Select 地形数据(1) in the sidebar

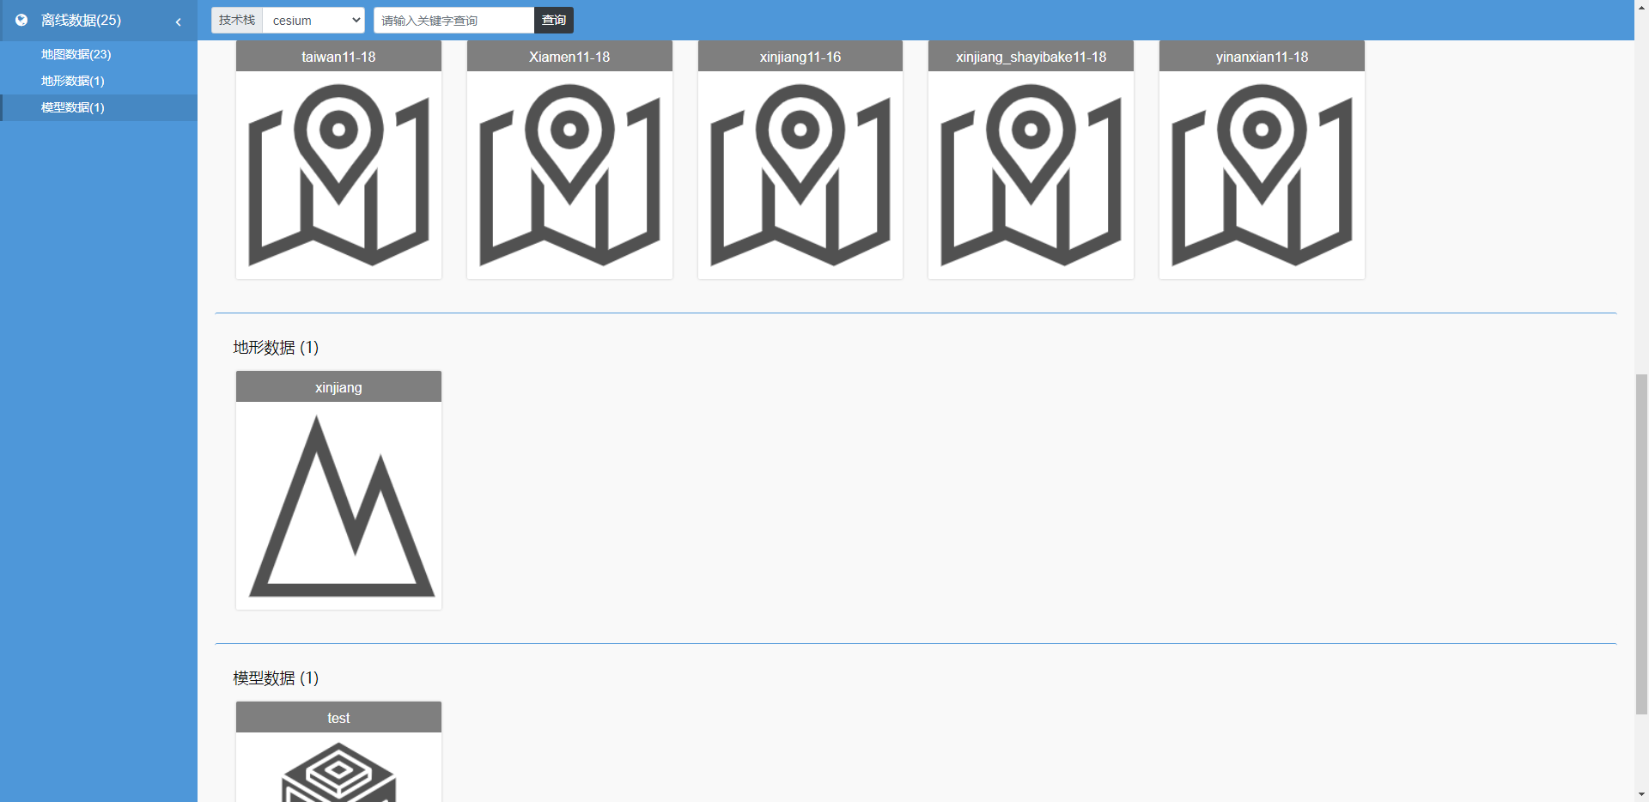[72, 81]
